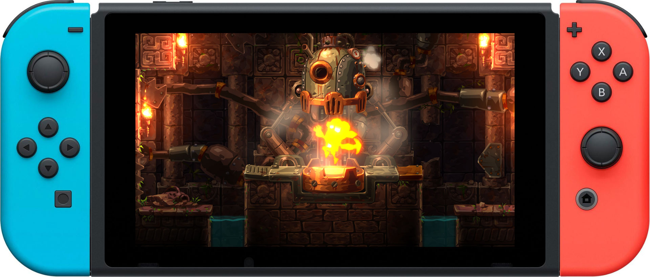This screenshot has height=277, width=650.
Task: Click the right arrow directional button
Action: tap(69, 148)
